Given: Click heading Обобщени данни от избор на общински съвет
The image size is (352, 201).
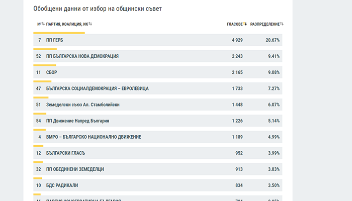Looking at the screenshot, I should coord(98,9).
